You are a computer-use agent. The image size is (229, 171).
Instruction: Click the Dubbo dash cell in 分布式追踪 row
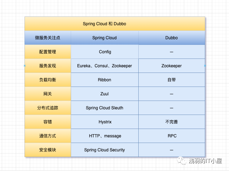tap(172, 108)
